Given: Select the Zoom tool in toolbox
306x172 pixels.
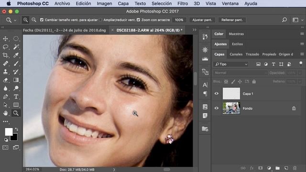Looking at the screenshot, I should 16,113.
